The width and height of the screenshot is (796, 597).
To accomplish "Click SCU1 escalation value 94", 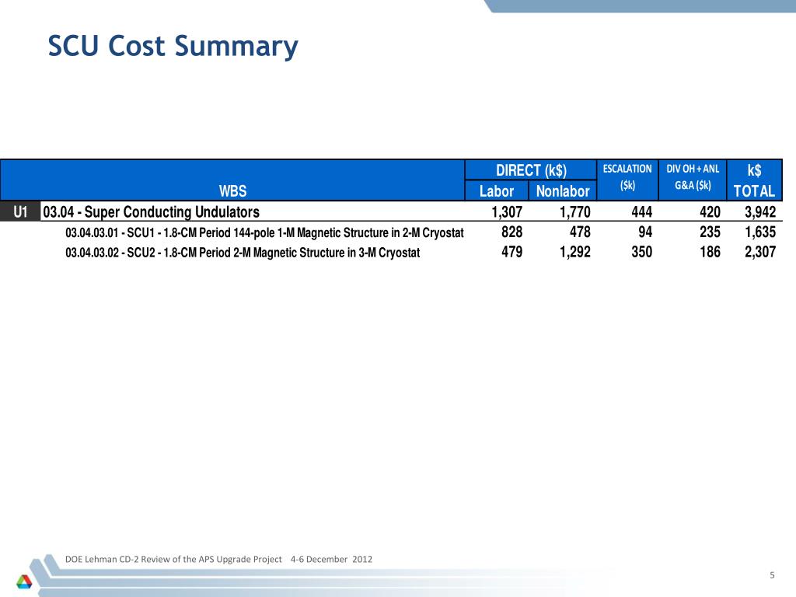I will 645,232.
